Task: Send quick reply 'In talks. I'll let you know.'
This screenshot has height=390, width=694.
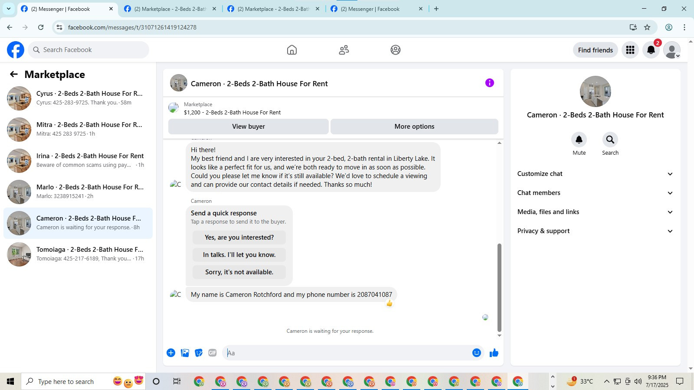Action: (239, 255)
